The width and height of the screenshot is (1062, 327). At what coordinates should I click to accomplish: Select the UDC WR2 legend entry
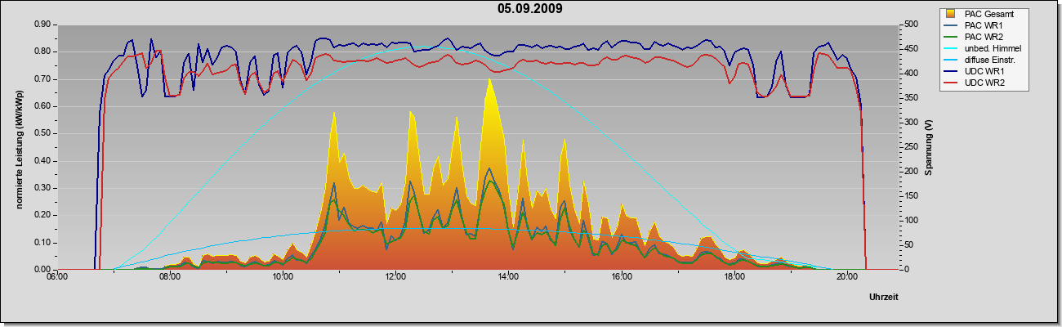tap(981, 83)
